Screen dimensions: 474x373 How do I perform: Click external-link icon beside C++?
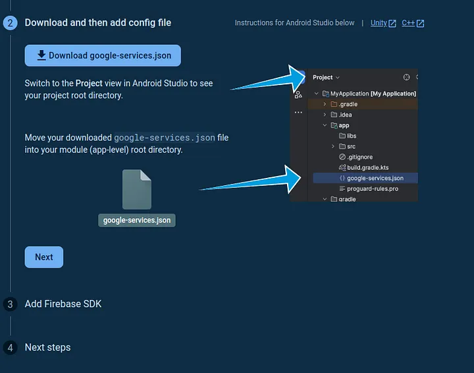tap(420, 23)
